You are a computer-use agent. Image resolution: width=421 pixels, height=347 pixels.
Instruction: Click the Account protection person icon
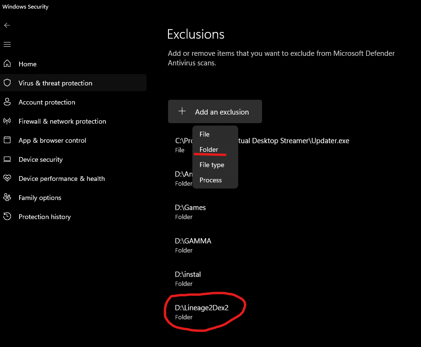[x=7, y=102]
